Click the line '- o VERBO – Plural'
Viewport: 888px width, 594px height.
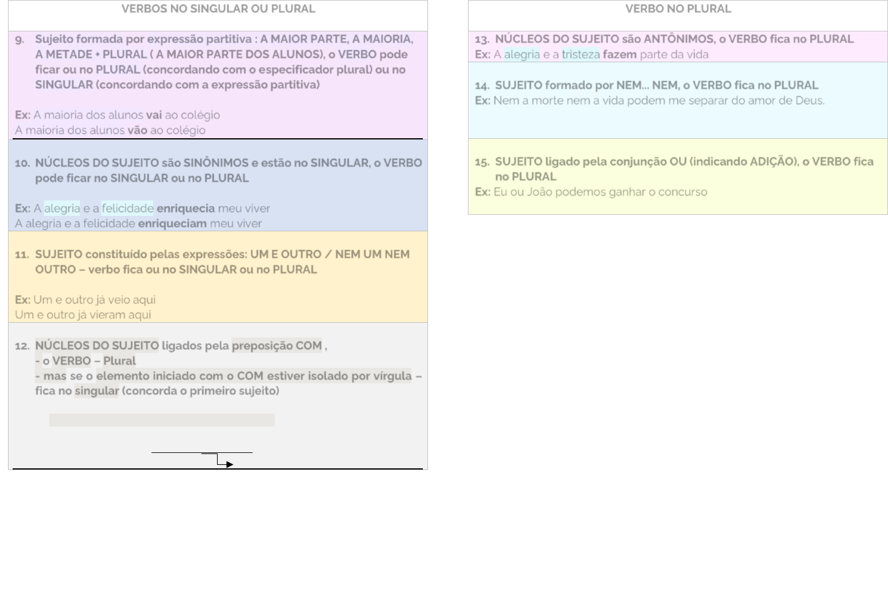pyautogui.click(x=85, y=361)
